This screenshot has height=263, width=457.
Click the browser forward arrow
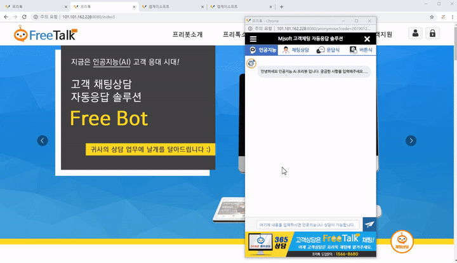click(x=15, y=17)
